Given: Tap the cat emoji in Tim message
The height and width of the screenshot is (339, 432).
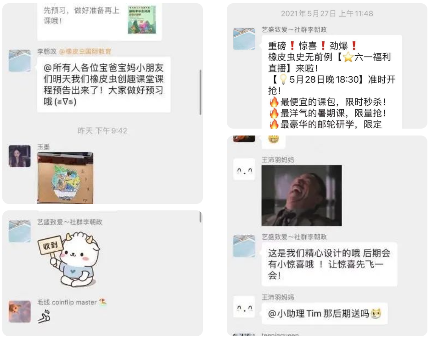Looking at the screenshot, I should point(376,313).
